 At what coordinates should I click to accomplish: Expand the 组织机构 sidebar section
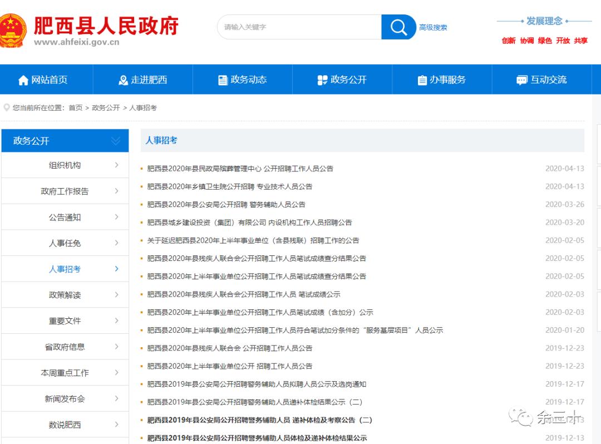116,165
